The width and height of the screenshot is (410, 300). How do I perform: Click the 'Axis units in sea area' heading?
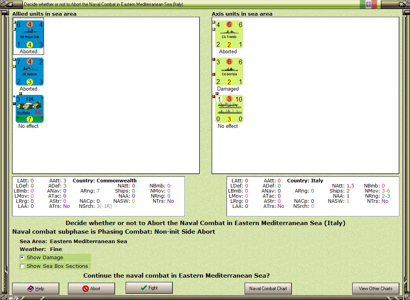(242, 14)
